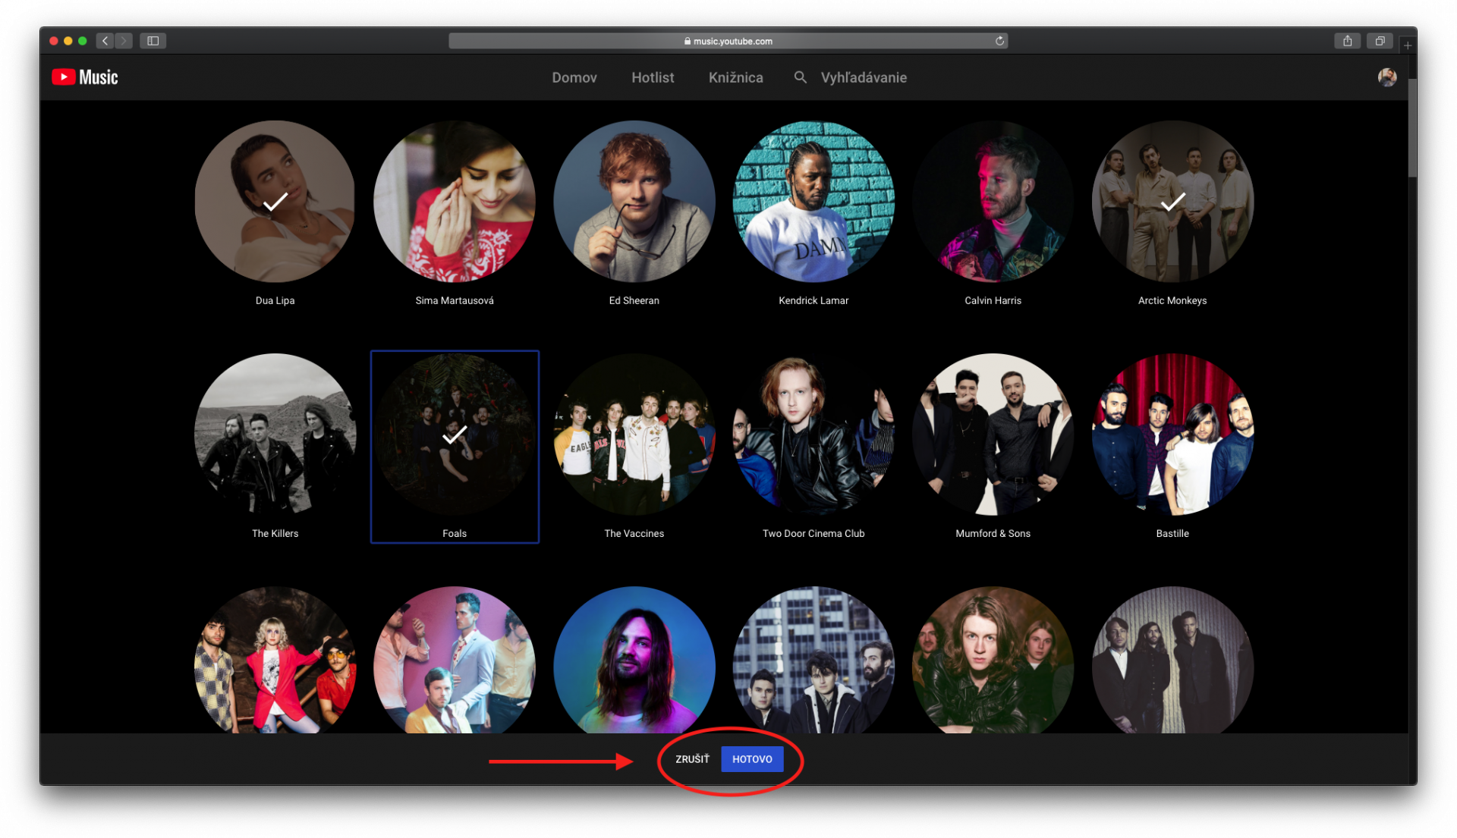This screenshot has height=838, width=1457.
Task: Click the Bastille name label
Action: coord(1172,533)
